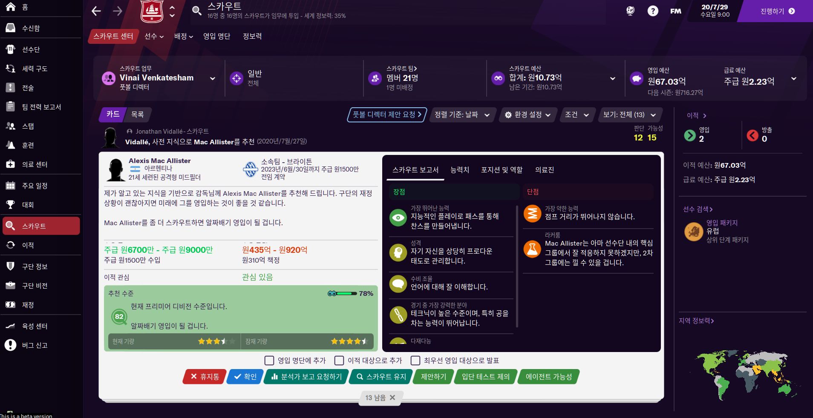Go forward with the right arrow
813x418 pixels.
(x=118, y=11)
